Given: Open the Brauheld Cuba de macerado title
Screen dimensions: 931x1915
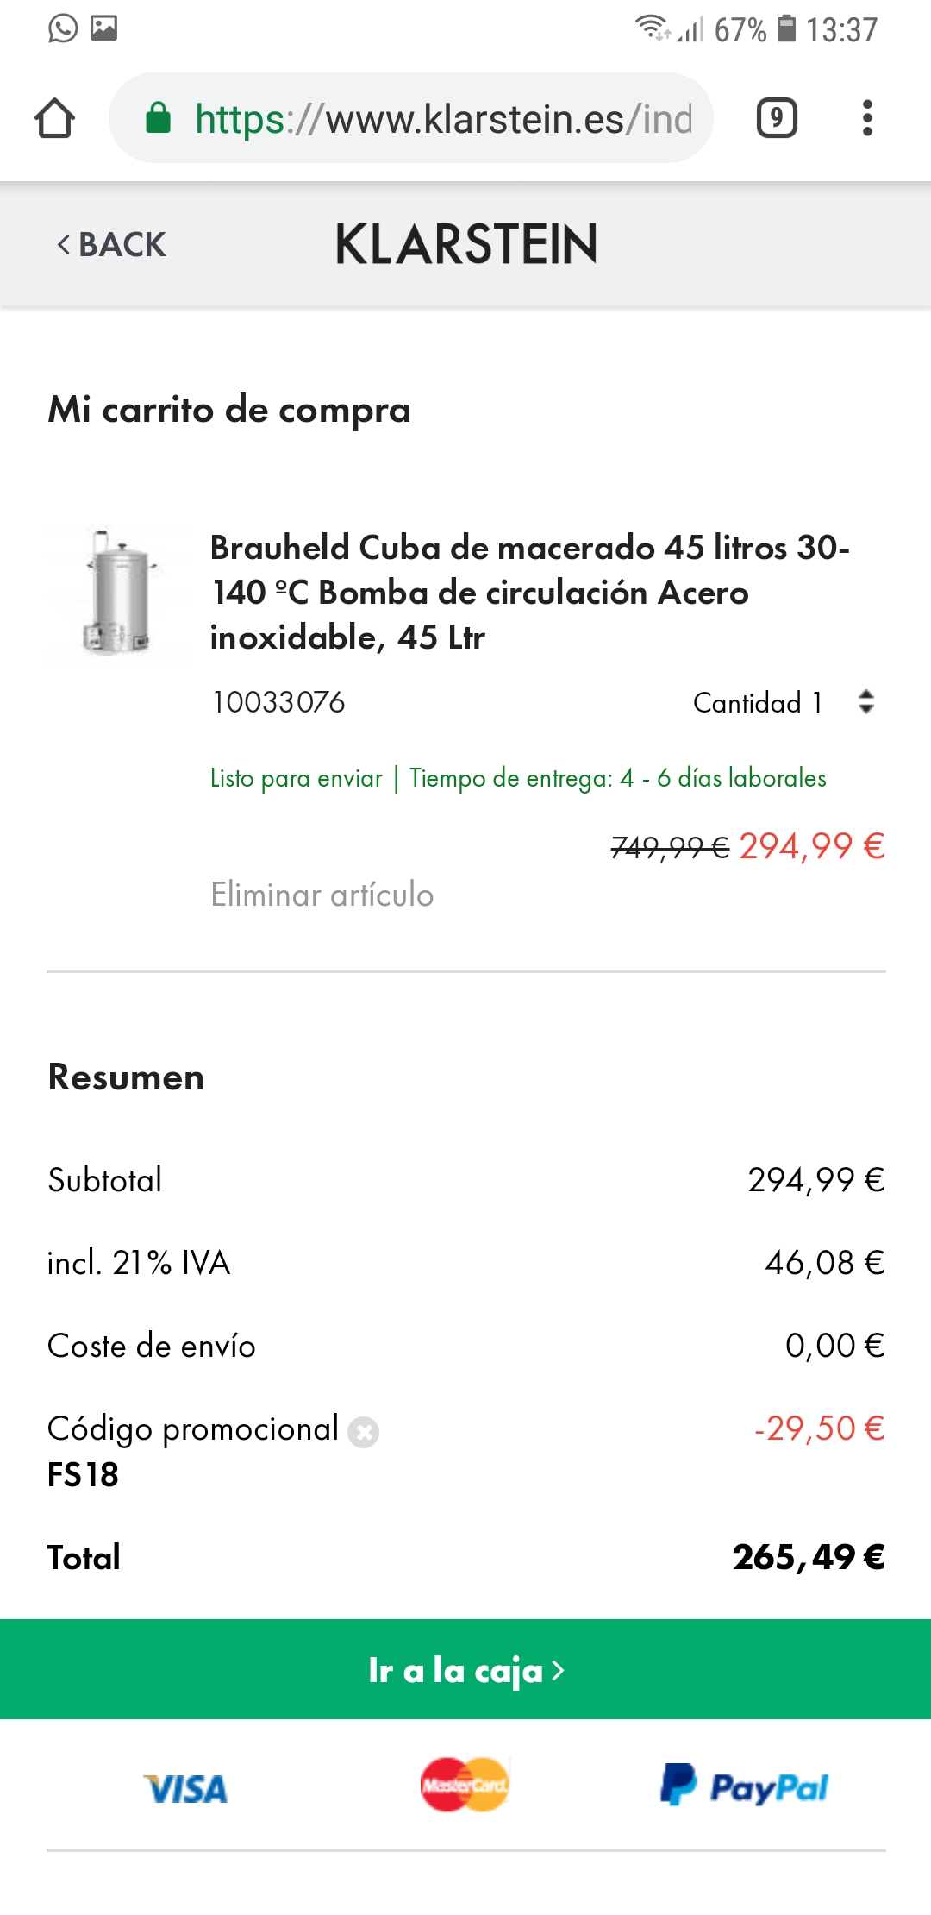Looking at the screenshot, I should (529, 592).
